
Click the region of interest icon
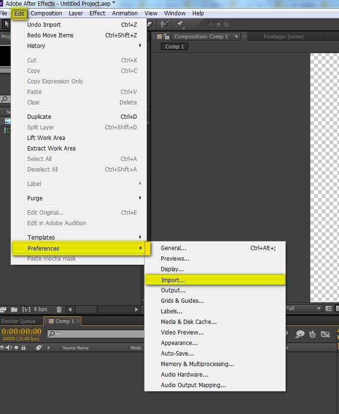coord(329,308)
